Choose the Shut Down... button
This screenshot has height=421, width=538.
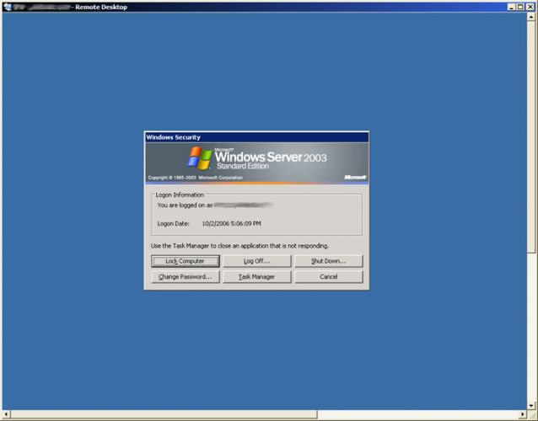point(329,261)
